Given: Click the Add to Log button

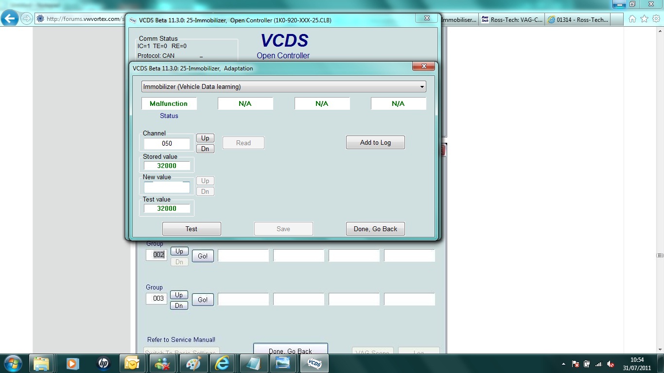Looking at the screenshot, I should (x=375, y=142).
